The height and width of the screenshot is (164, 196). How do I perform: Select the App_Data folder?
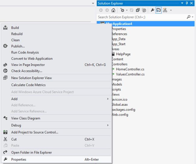click(119, 39)
